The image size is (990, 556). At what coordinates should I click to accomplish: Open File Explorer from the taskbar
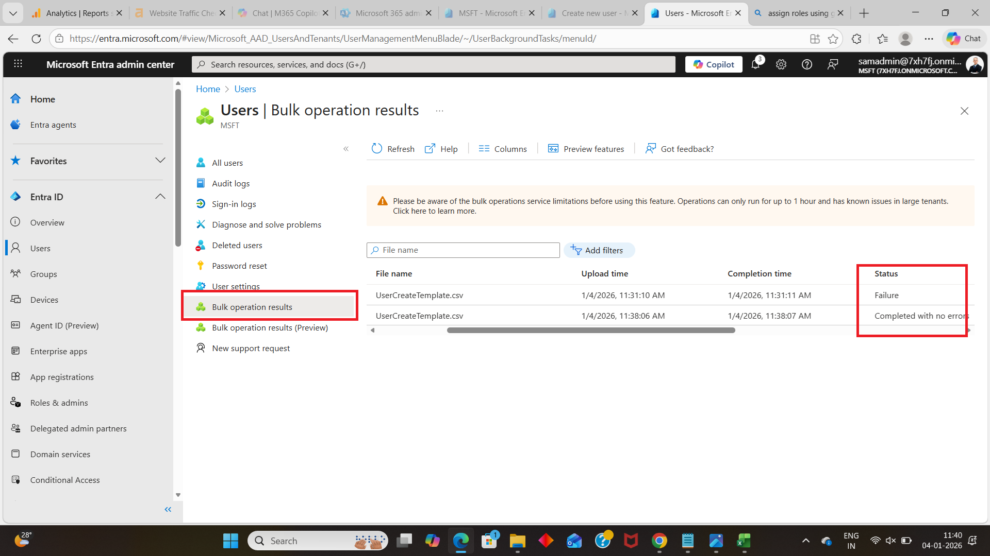pyautogui.click(x=517, y=541)
